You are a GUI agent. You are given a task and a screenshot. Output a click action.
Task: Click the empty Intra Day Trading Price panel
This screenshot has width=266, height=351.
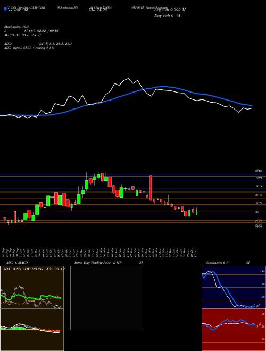106,298
